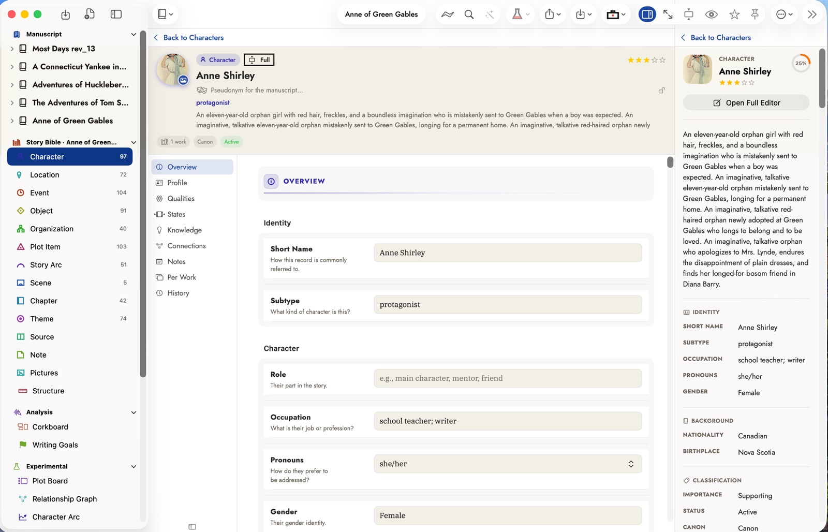
Task: Click the import tray icon in title bar
Action: point(65,14)
